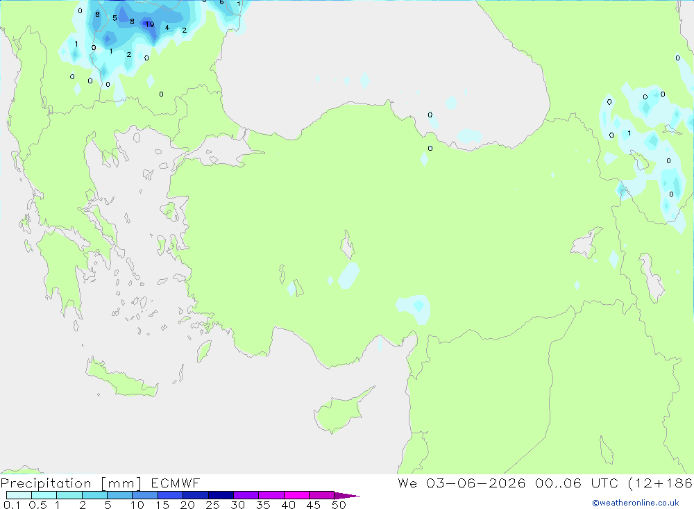Click the '0.5' legend value
The image size is (694, 509).
pos(37,505)
